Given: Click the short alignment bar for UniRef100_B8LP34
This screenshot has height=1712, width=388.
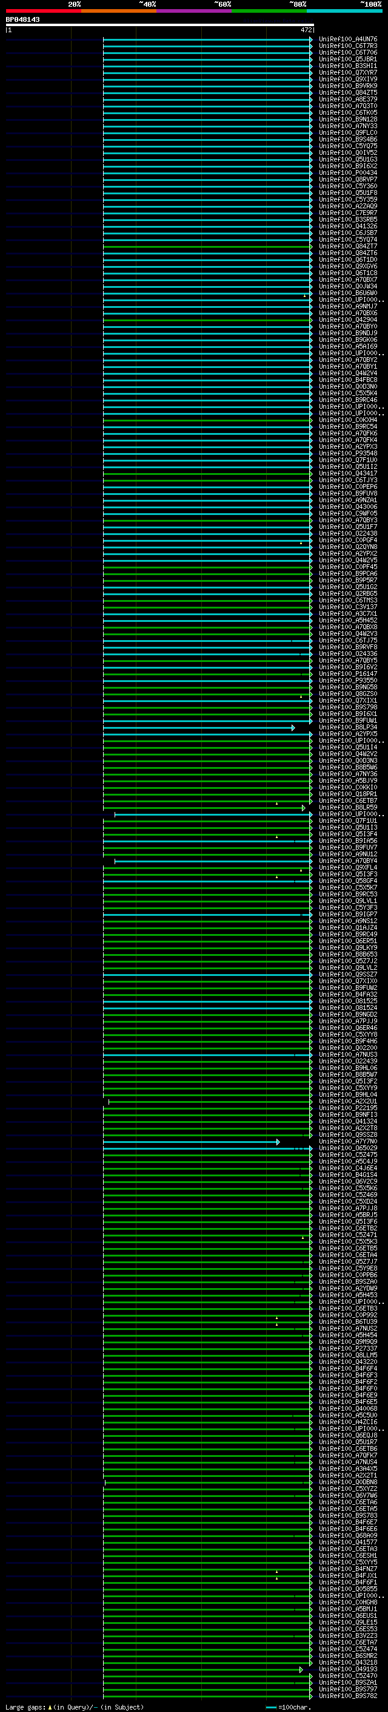Looking at the screenshot, I should point(199,728).
